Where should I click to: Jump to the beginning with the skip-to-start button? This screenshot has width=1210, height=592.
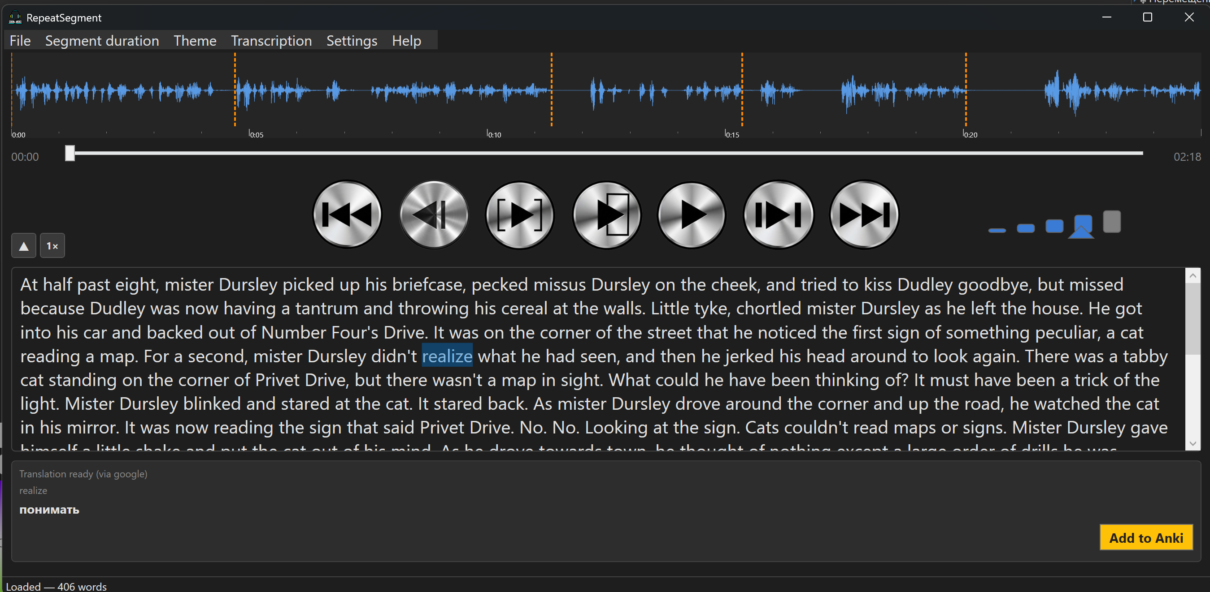point(347,215)
